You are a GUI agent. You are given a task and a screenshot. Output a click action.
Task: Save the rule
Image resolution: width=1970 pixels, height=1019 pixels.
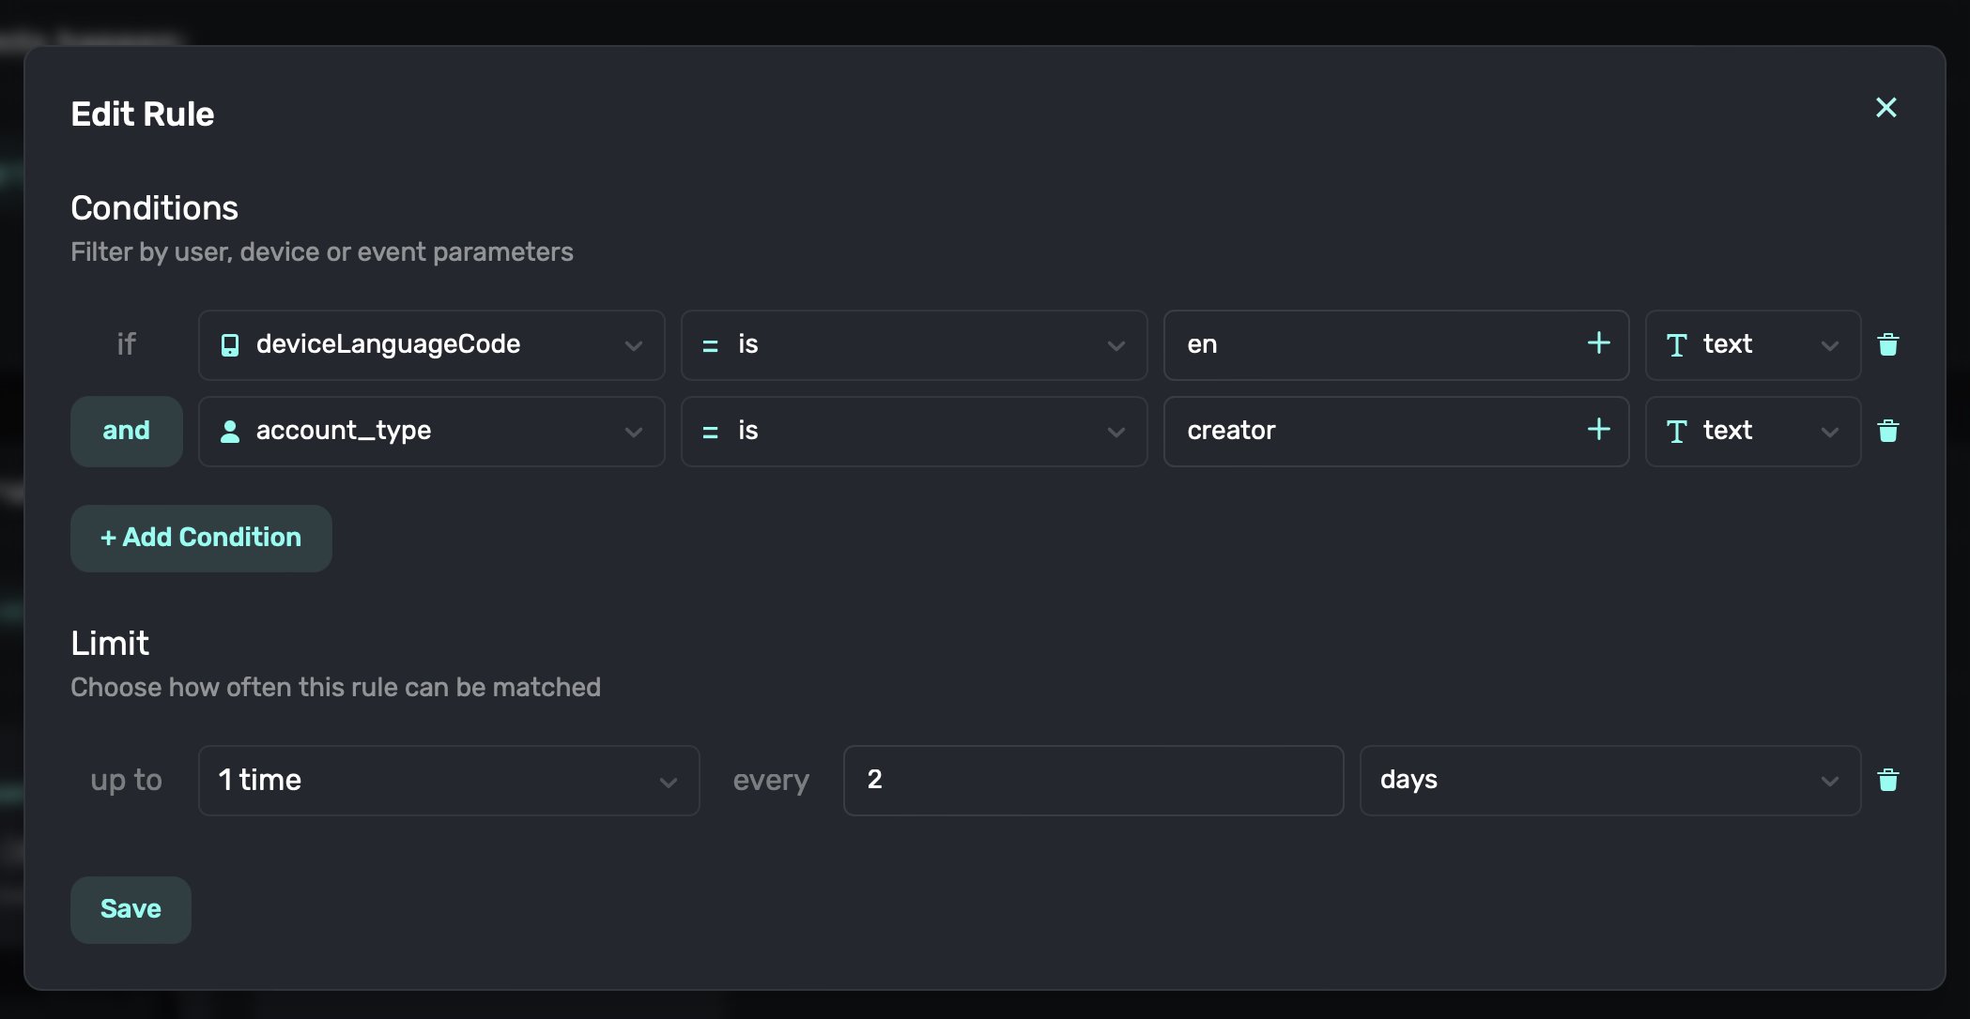[x=131, y=909]
